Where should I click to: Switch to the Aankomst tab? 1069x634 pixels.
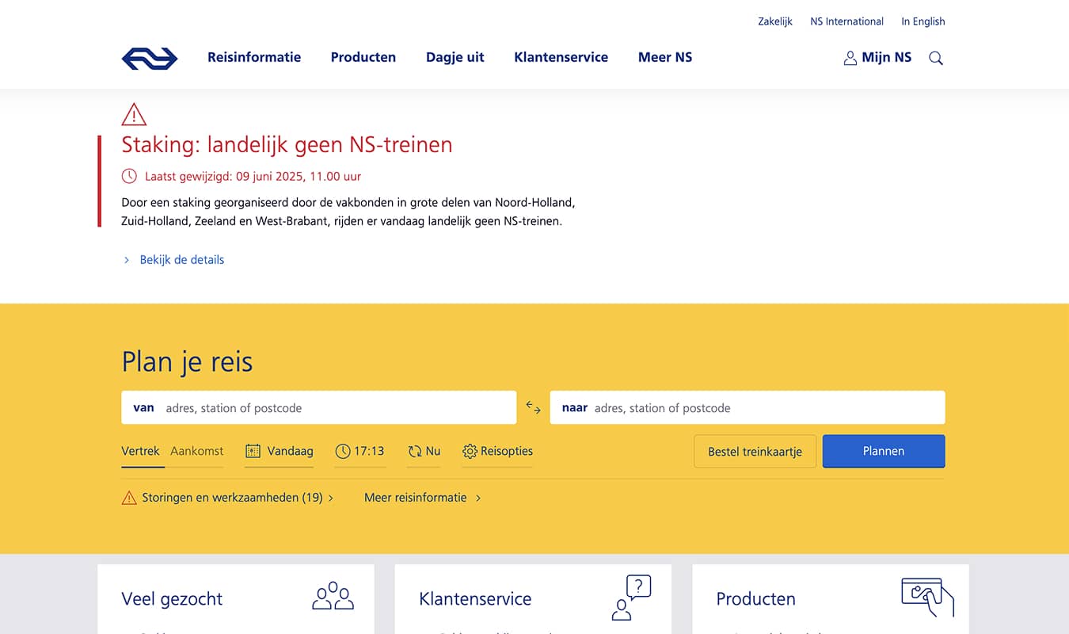coord(197,451)
